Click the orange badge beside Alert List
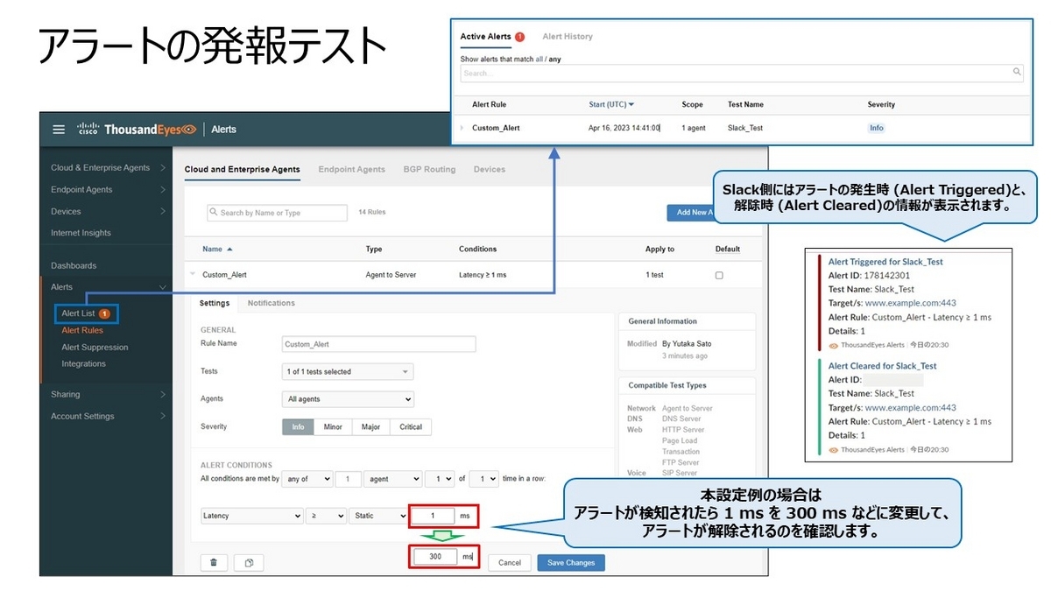The image size is (1051, 591). [104, 313]
